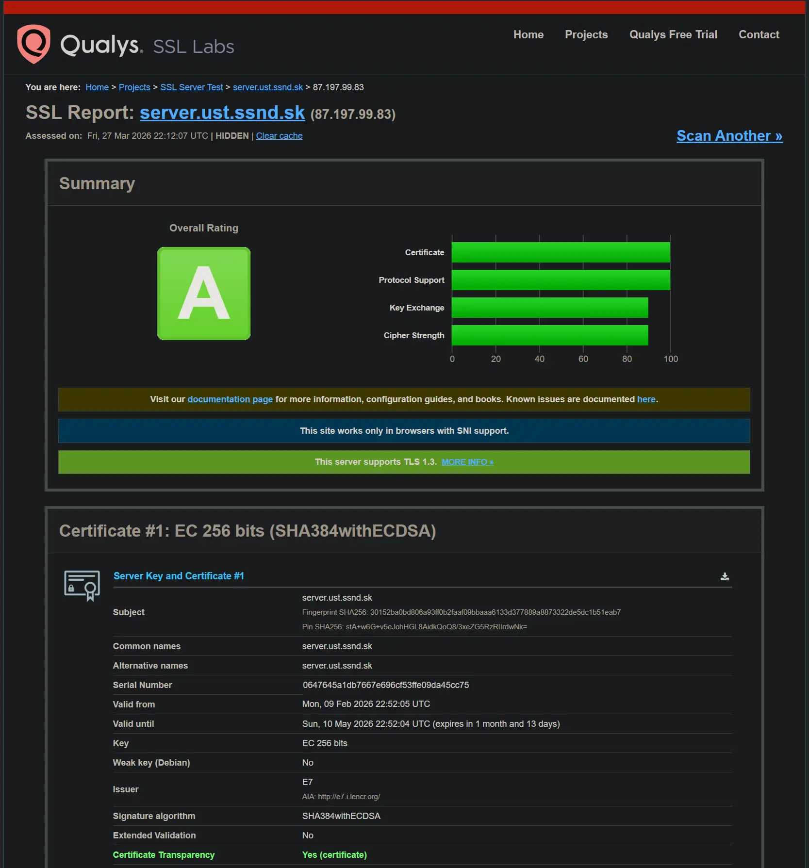This screenshot has width=809, height=868.
Task: Open the Contact page
Action: [759, 34]
